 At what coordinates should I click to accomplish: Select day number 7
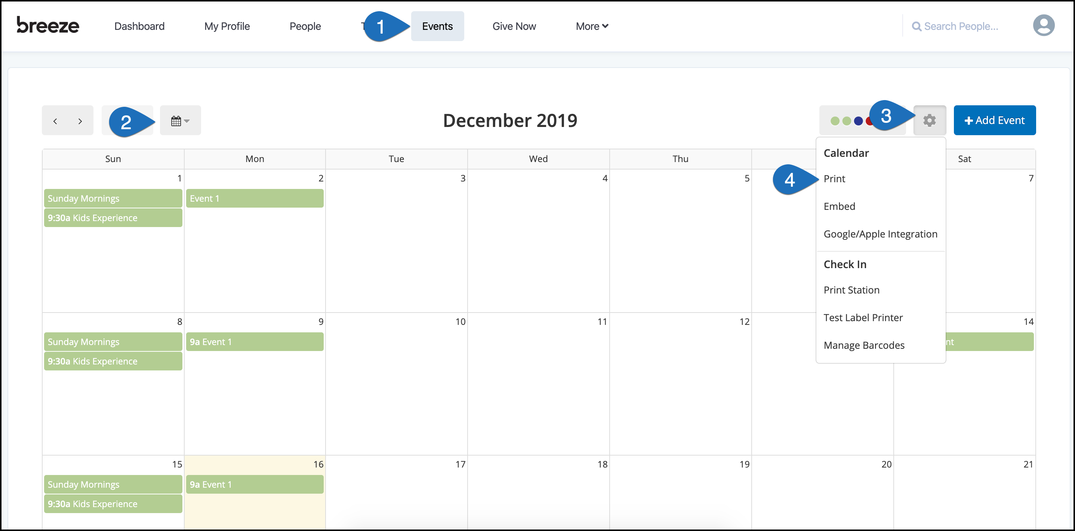(x=1031, y=178)
